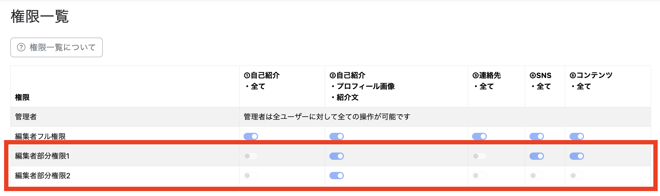Enable ①自己紹介 for 編集者部分権限1
Viewport: 660px width, 196px height.
point(251,156)
